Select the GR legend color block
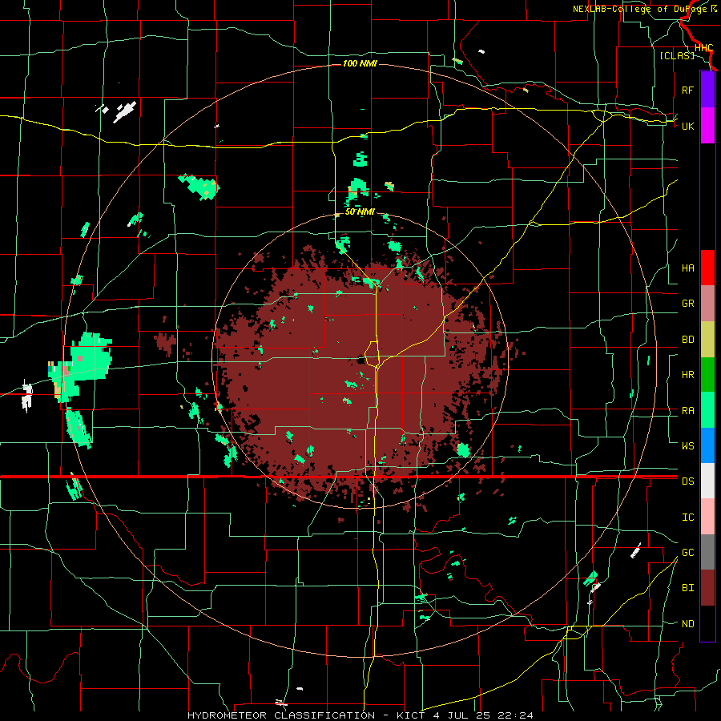721x721 pixels. point(707,304)
